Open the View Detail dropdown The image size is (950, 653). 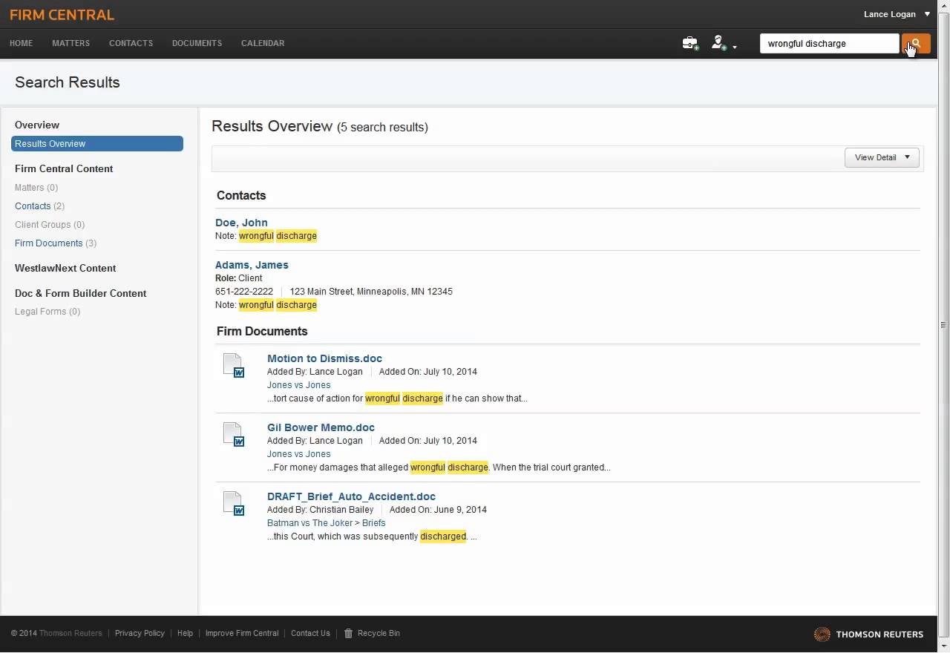882,157
